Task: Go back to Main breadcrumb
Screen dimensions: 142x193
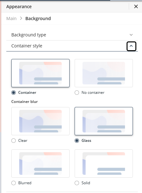Action: [x=11, y=19]
